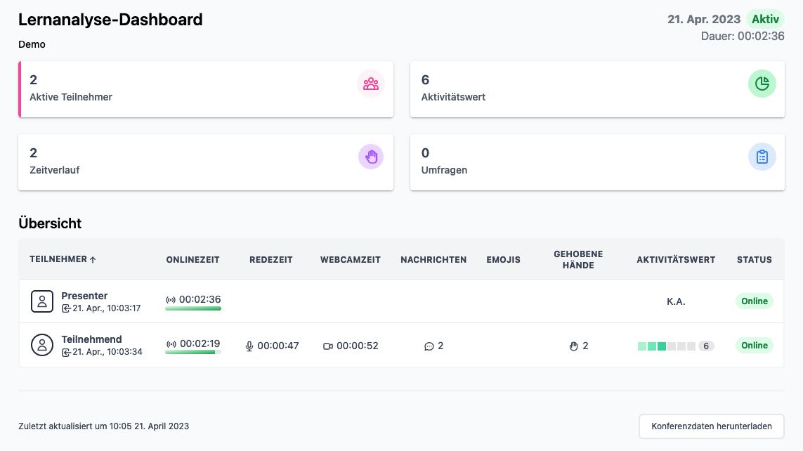Screen dimensions: 803x451
Task: Sort the table by the Teilnehmer column
Action: click(63, 259)
